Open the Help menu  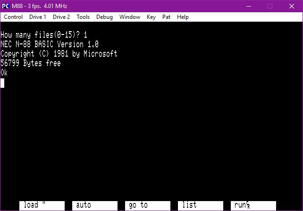[x=183, y=17]
